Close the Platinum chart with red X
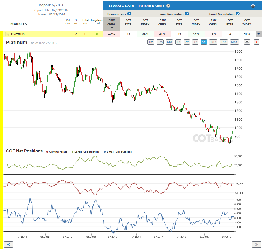Image resolution: width=262 pixels, height=249 pixels. coord(256,42)
